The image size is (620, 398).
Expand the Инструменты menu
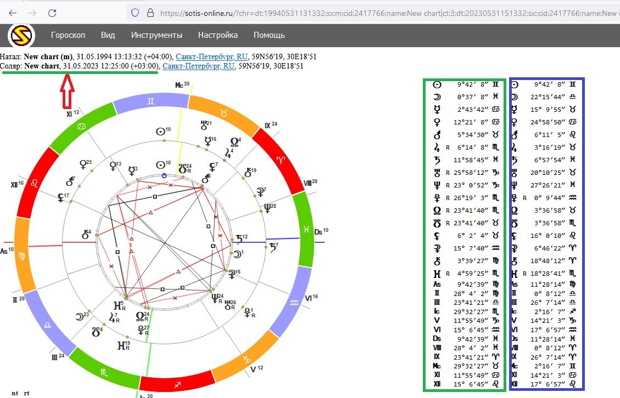[157, 35]
